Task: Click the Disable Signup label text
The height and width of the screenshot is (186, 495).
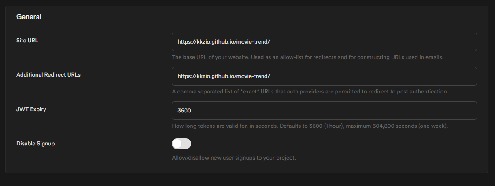Action: 36,143
